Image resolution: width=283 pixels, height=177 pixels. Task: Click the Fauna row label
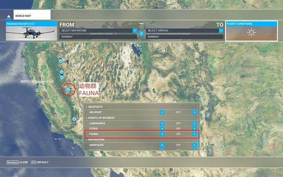point(94,134)
